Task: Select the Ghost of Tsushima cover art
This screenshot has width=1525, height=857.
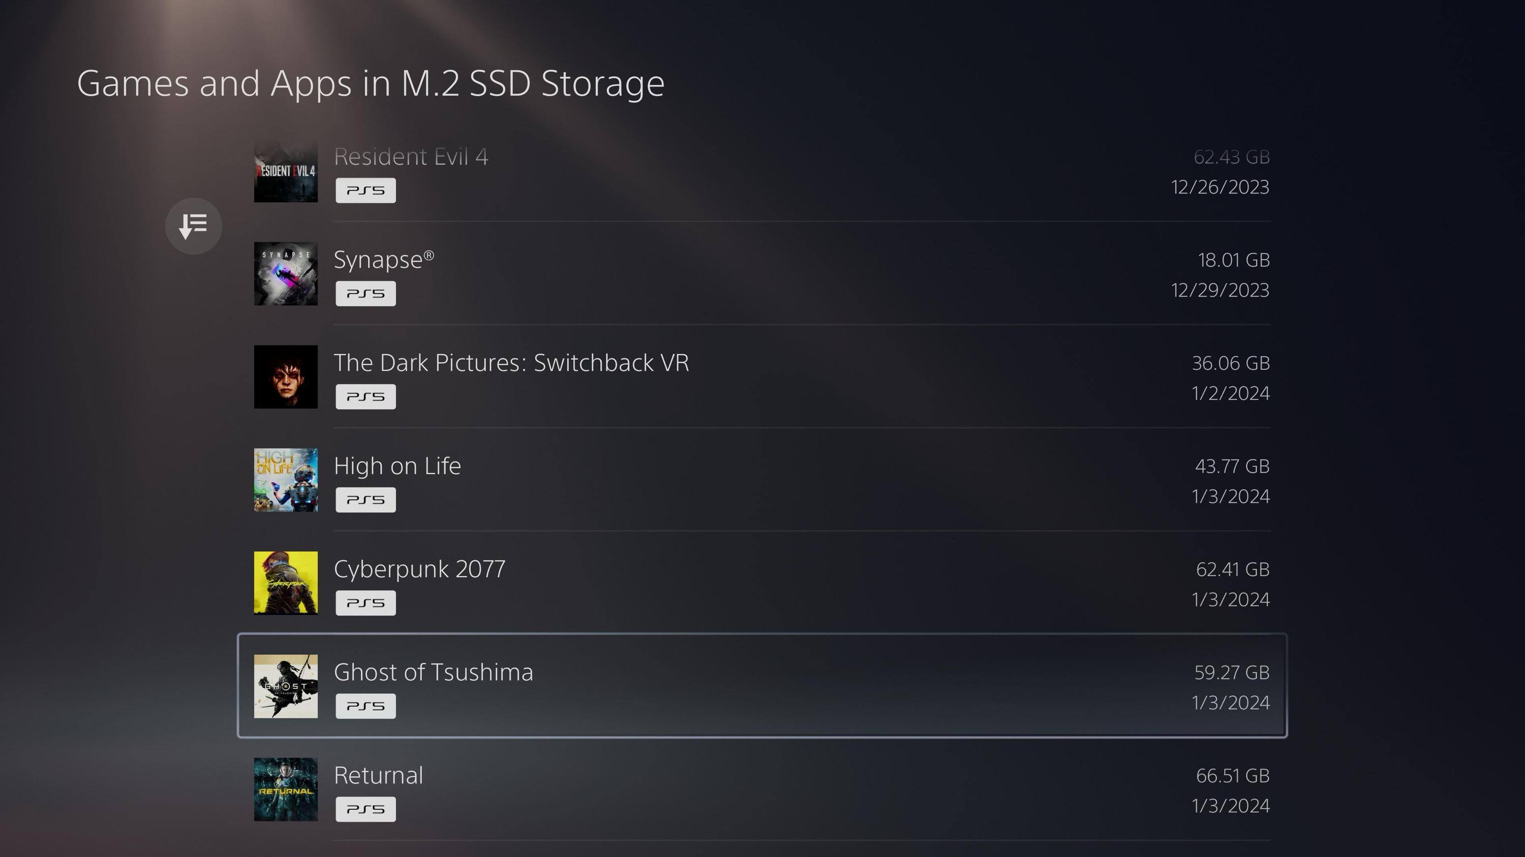Action: click(286, 686)
